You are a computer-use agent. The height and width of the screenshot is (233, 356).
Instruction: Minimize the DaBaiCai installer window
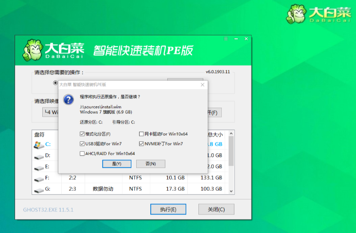pyautogui.click(x=236, y=39)
